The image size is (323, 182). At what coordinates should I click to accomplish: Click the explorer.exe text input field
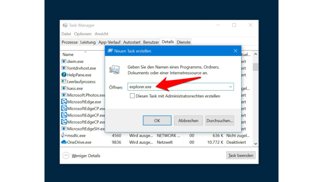click(x=178, y=87)
